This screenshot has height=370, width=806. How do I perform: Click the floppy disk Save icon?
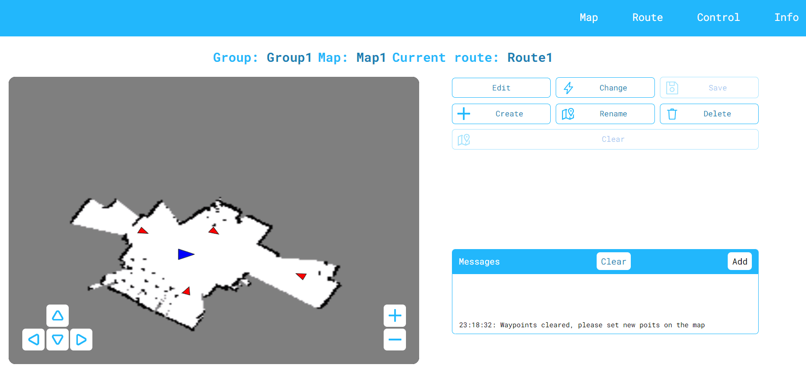672,88
